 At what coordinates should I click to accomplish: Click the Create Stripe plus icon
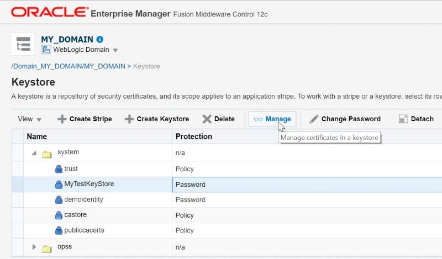62,119
